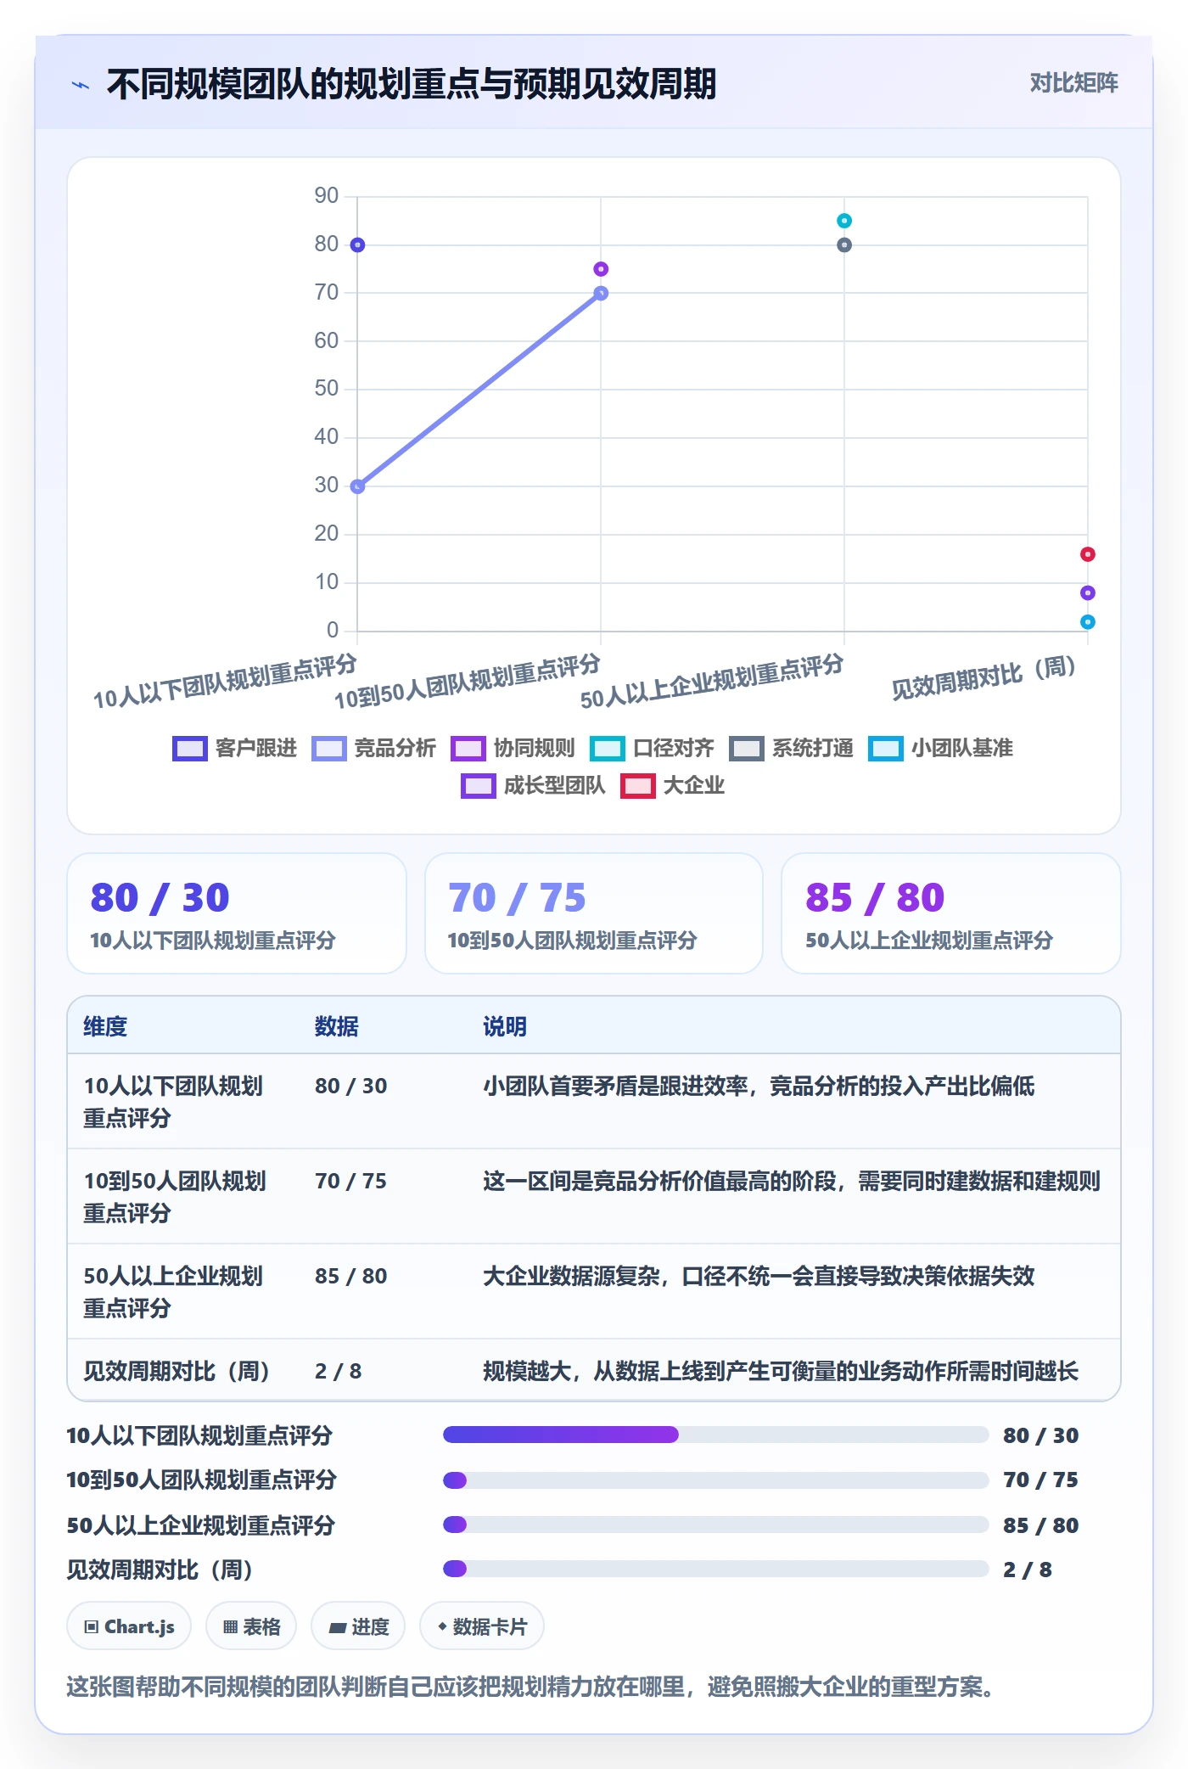Click the 系统打通 point at 80

click(x=844, y=245)
